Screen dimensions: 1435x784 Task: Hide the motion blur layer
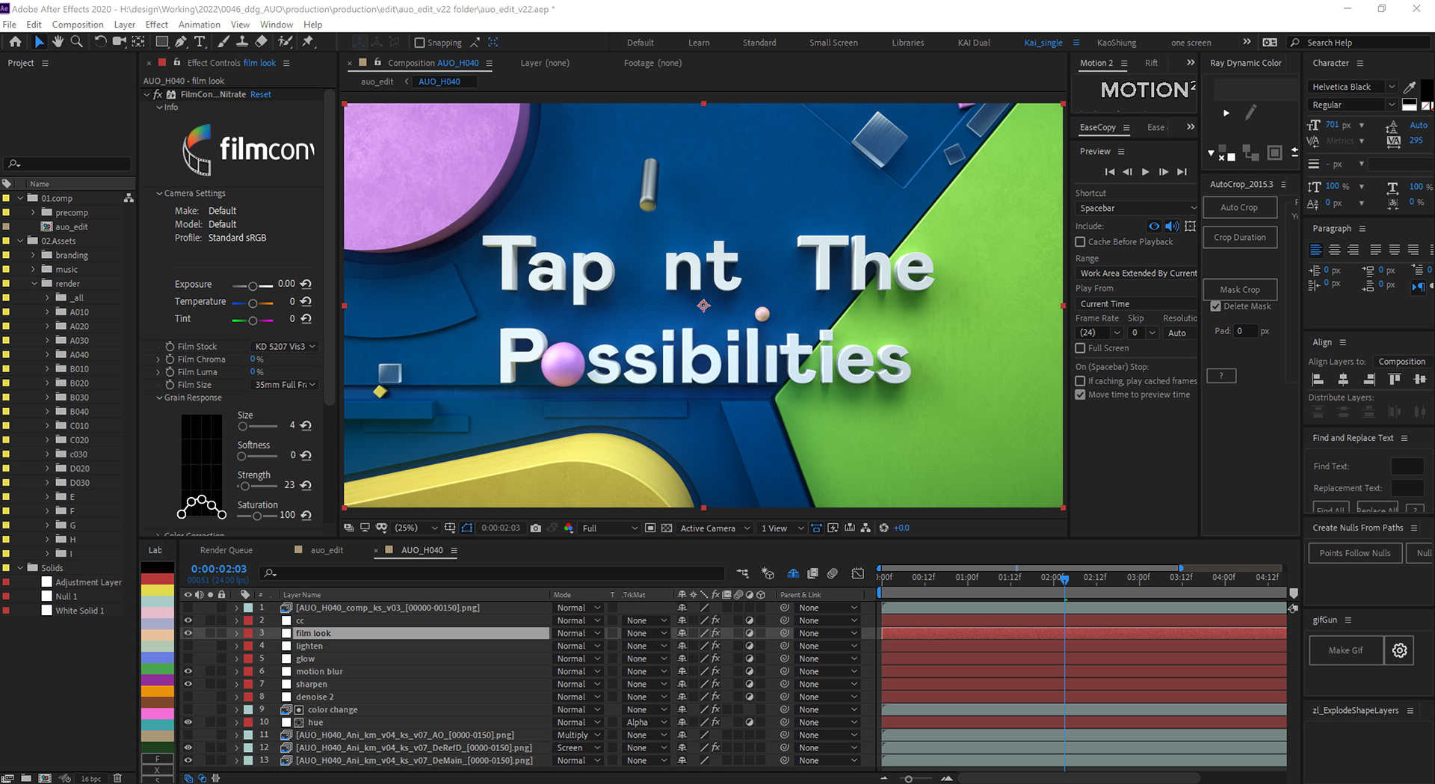click(x=188, y=671)
